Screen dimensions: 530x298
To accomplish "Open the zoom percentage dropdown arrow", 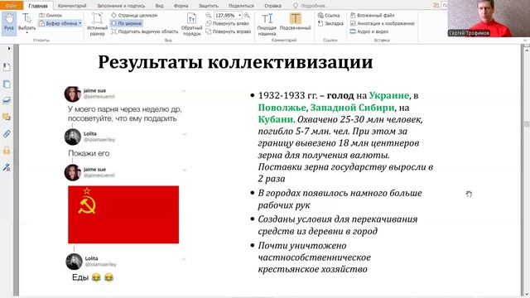I will point(239,15).
